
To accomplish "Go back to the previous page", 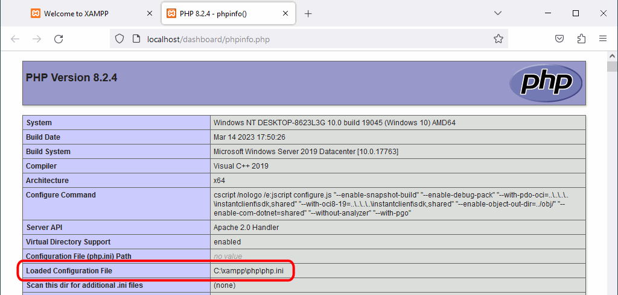I will click(15, 39).
